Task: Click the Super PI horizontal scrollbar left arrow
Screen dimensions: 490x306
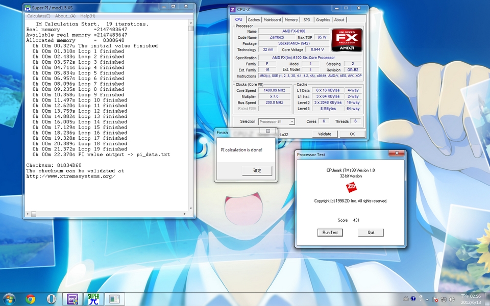Action: (x=28, y=214)
